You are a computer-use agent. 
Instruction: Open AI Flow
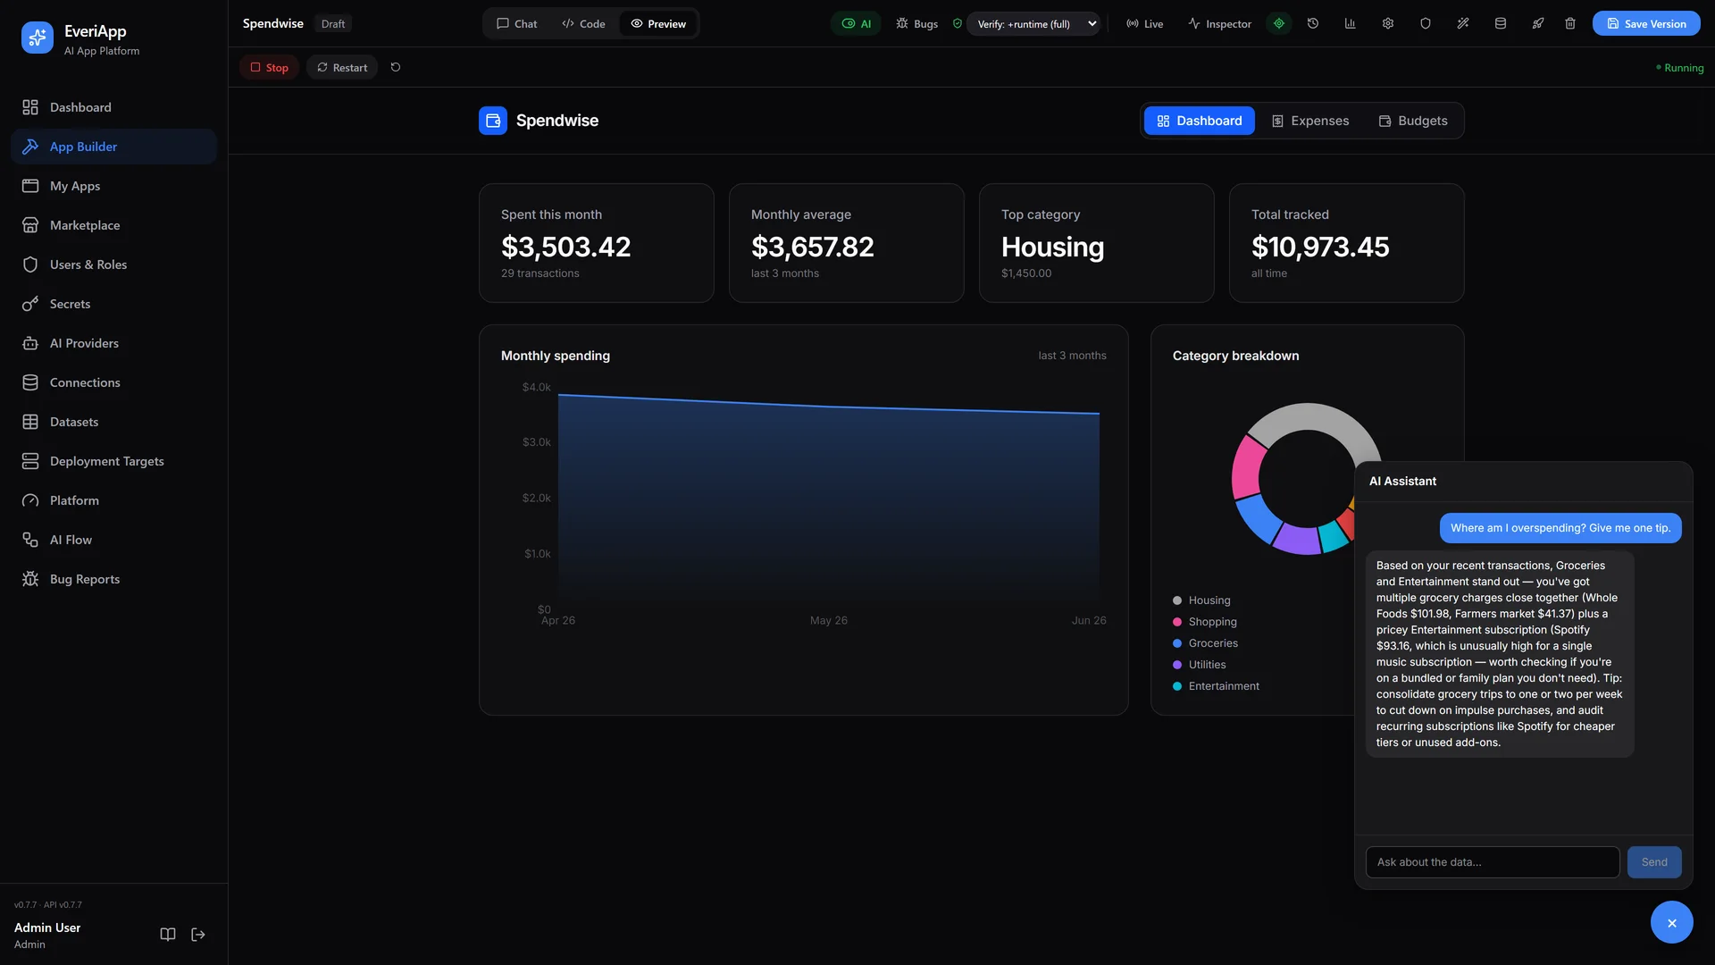113,540
